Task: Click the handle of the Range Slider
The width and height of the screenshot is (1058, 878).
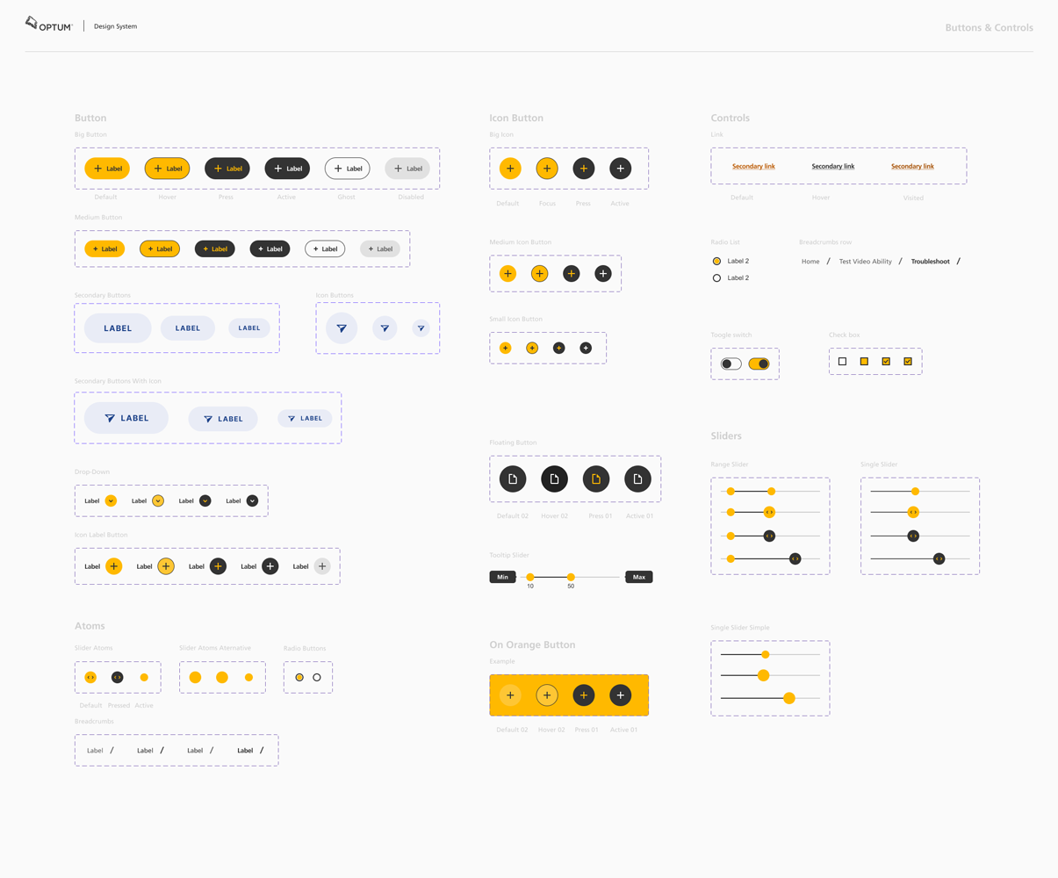Action: point(732,491)
